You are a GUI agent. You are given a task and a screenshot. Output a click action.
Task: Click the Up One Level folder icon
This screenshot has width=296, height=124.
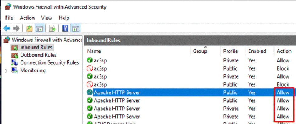pos(30,28)
